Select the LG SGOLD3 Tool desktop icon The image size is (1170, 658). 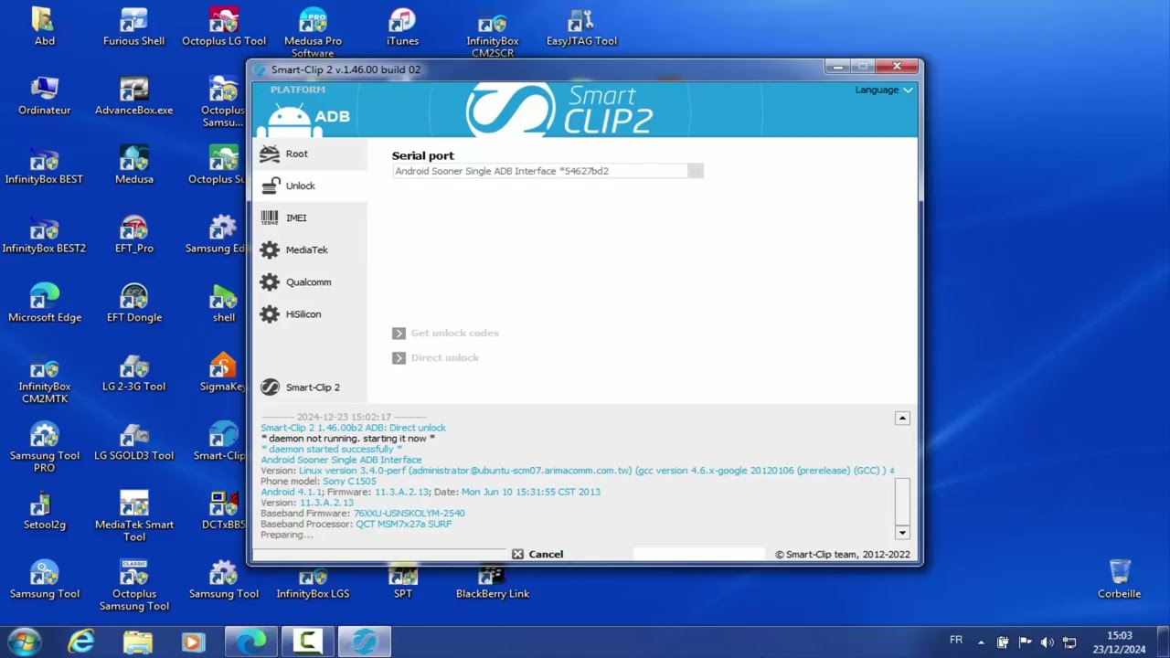133,441
